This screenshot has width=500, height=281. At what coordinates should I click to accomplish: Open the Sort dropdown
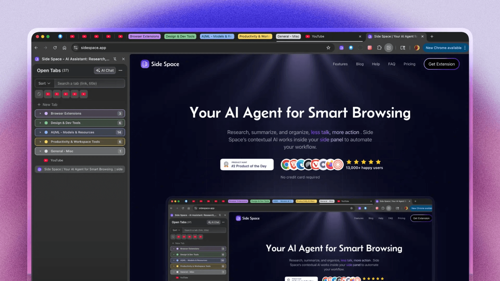point(44,83)
